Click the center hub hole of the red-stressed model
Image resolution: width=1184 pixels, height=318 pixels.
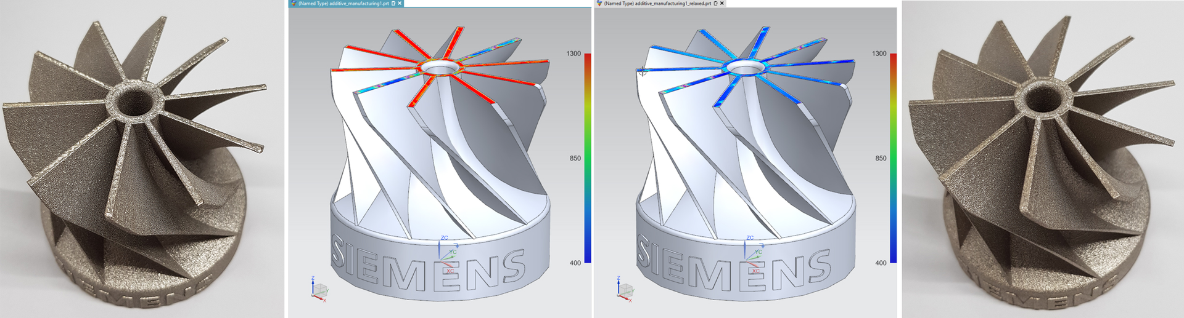441,65
